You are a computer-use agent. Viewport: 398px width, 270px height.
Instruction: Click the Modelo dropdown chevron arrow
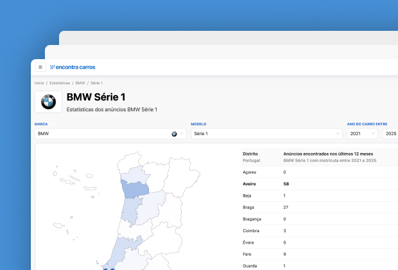pyautogui.click(x=338, y=134)
